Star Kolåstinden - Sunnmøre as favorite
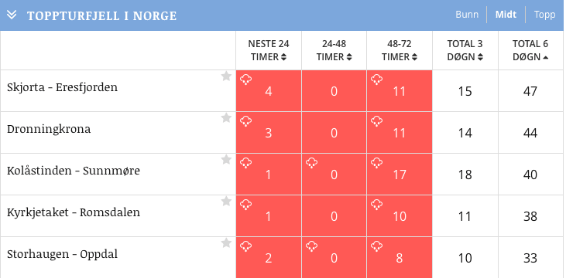The height and width of the screenshot is (278, 566). point(226,160)
